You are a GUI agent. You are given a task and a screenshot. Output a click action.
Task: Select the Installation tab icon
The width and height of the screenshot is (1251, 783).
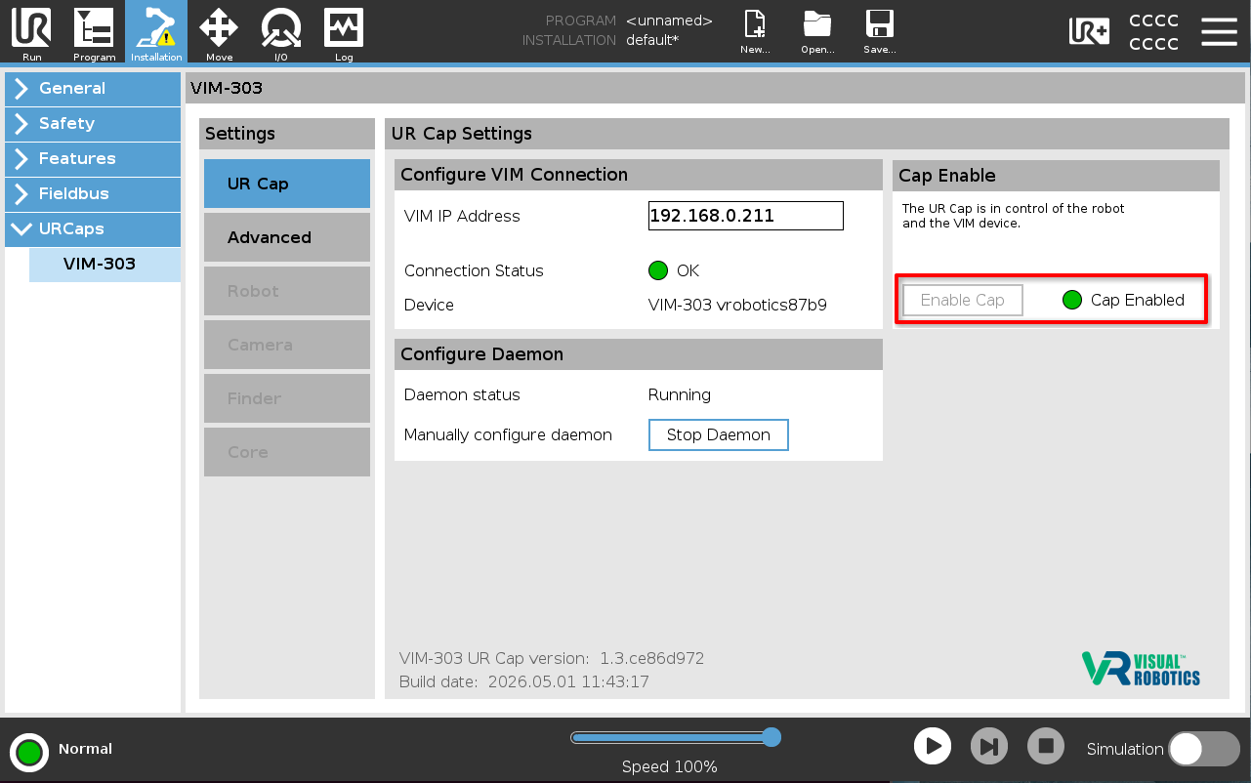tap(156, 32)
